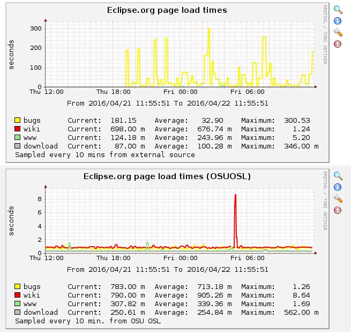Click the 'Thu 18:00' label under the OSUOSL graph

pyautogui.click(x=113, y=258)
